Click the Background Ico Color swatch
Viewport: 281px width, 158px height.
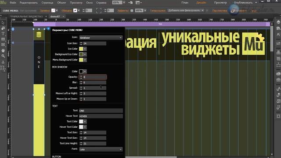[81, 54]
